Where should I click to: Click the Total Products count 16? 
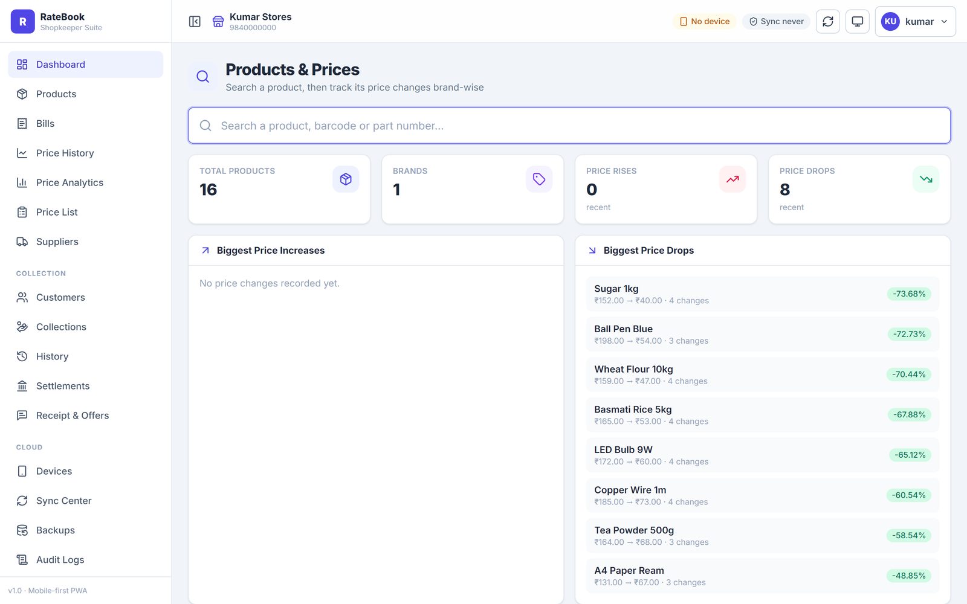click(209, 190)
